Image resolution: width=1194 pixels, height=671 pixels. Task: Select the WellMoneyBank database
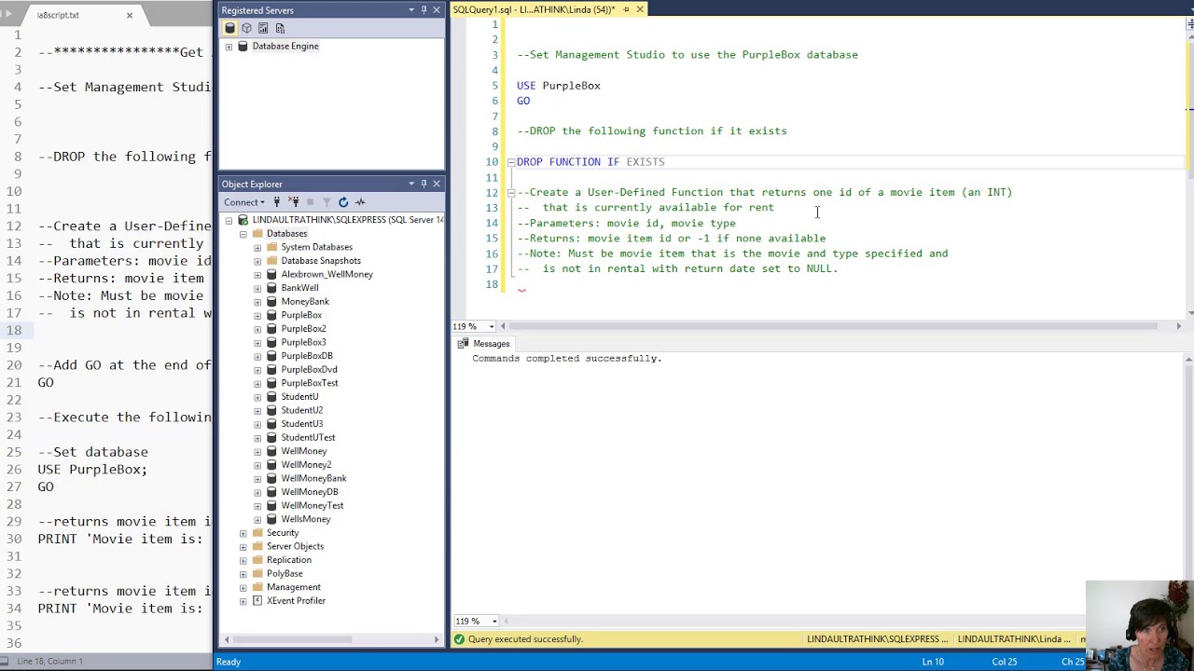(x=313, y=478)
